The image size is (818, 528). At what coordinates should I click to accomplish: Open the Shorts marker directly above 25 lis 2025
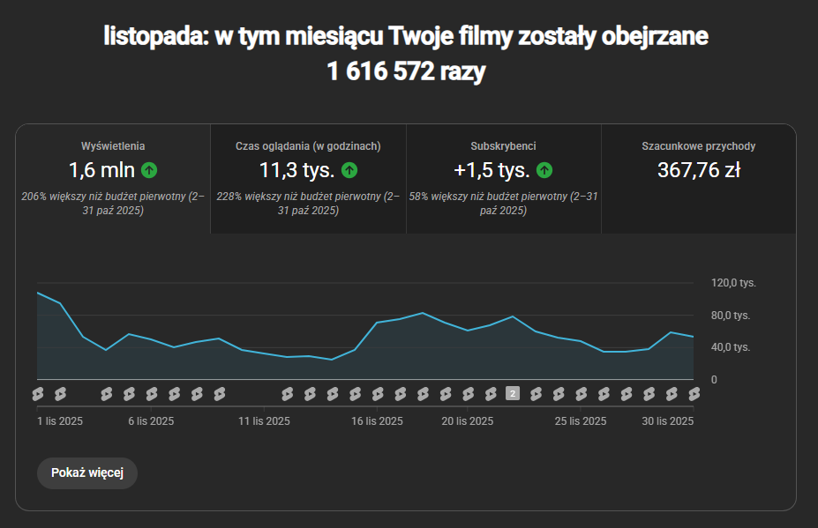(x=581, y=393)
